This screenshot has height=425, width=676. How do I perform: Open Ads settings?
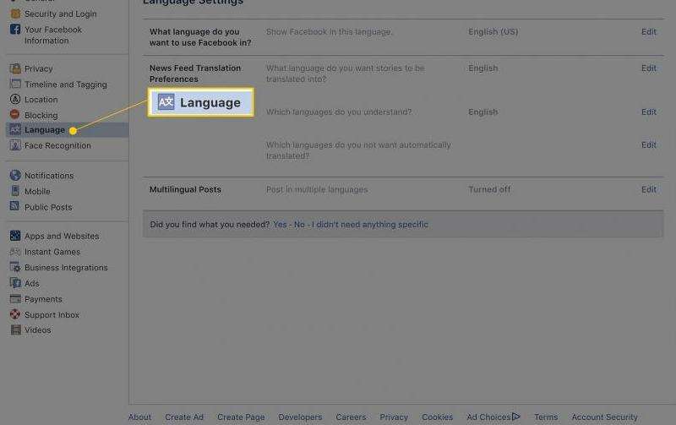[32, 284]
